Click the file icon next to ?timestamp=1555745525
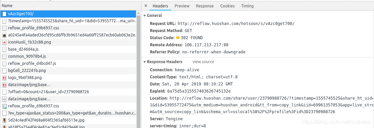Image resolution: width=374 pixels, height=128 pixels. [4, 21]
